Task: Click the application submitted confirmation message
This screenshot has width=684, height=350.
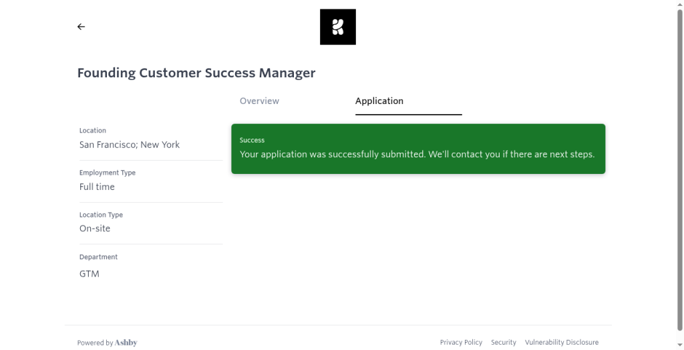Action: (417, 155)
